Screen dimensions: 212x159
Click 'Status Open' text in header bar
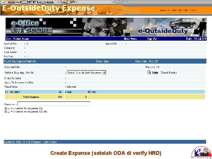pyautogui.click(x=102, y=61)
